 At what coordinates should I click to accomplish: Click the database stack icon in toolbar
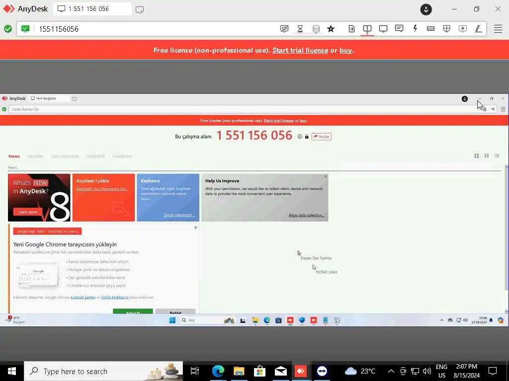(x=316, y=29)
